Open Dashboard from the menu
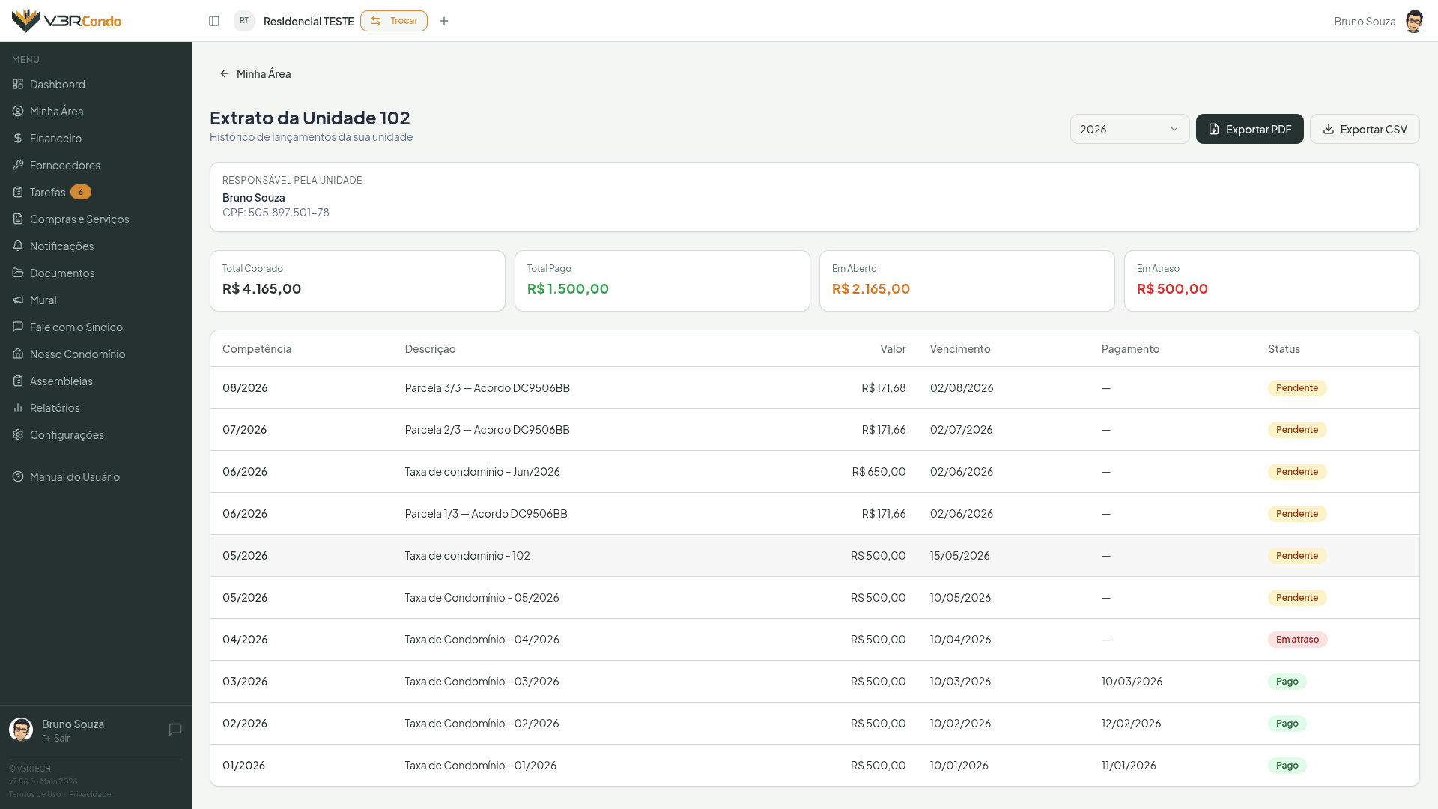 [96, 84]
